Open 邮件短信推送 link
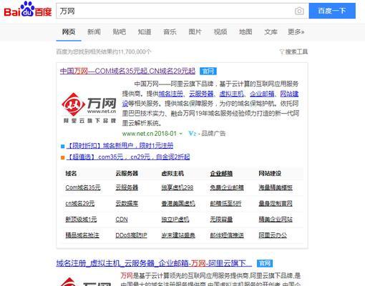The image size is (365, 286). 227,235
